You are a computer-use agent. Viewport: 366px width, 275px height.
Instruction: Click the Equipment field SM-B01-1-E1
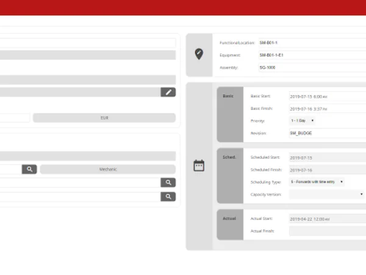click(312, 55)
